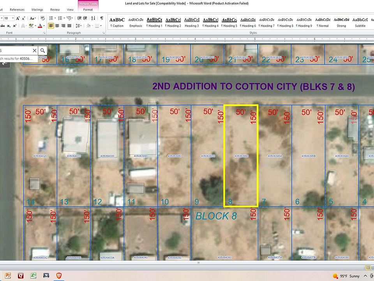Click the search magnifier button
374x281 pixels.
coord(42,50)
